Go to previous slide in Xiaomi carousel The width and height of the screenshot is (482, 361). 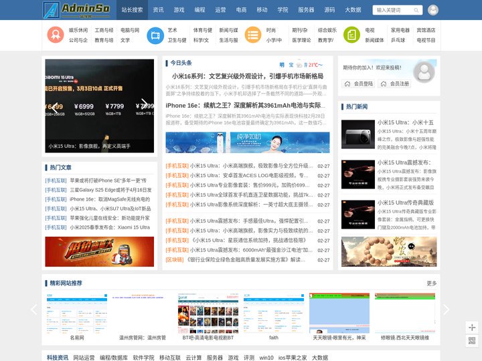[x=55, y=108]
